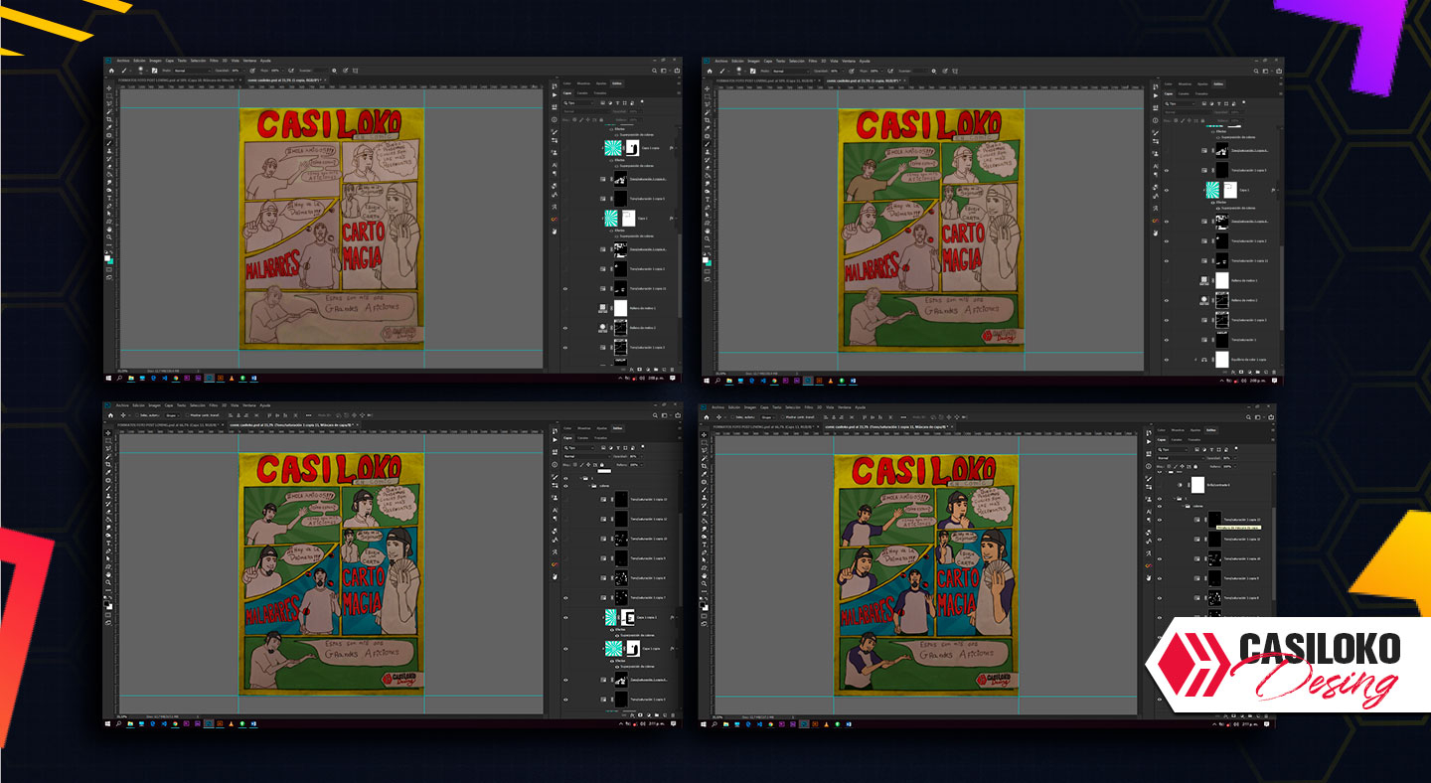Hide Tono/saturación 1 copia 13, bottom-right window
The width and height of the screenshot is (1431, 783).
[x=1160, y=520]
